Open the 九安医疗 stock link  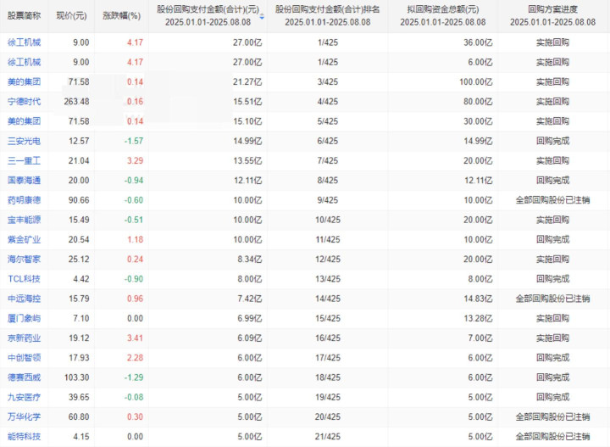[x=24, y=397]
